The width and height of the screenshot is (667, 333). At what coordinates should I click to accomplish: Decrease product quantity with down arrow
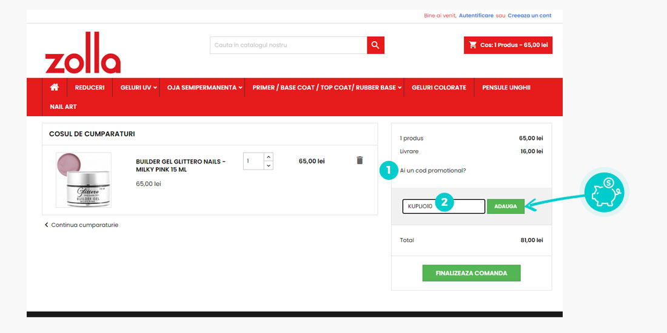pos(269,165)
